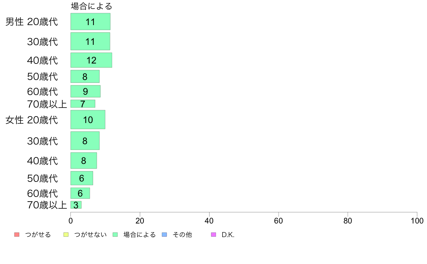Viewport: 427px width, 264px height.
Task: Select the 女性 20歳代 bar showing 10
Action: point(88,120)
